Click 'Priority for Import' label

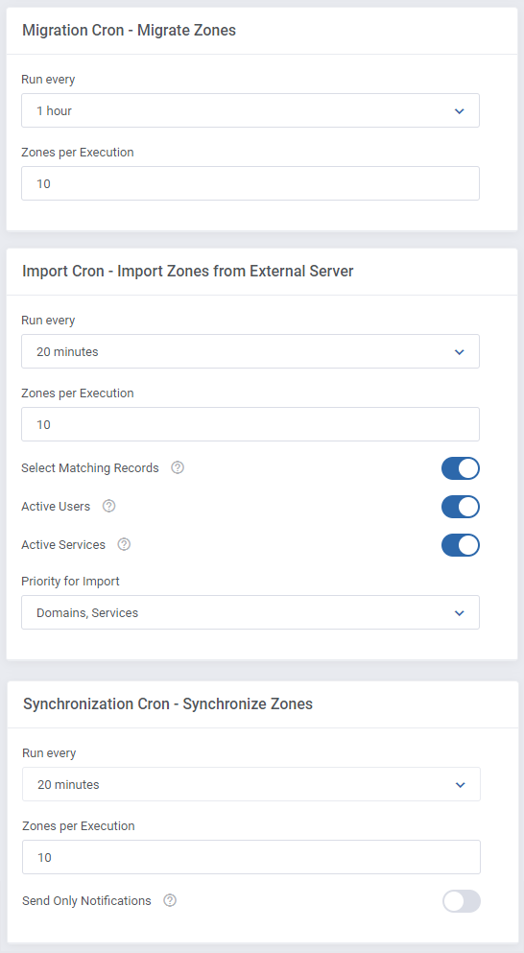click(x=70, y=581)
